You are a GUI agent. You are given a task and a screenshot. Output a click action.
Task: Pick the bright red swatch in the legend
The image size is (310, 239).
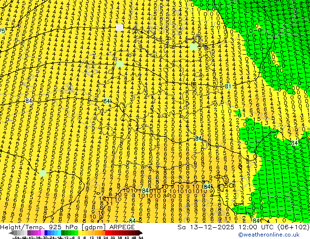[107, 233]
